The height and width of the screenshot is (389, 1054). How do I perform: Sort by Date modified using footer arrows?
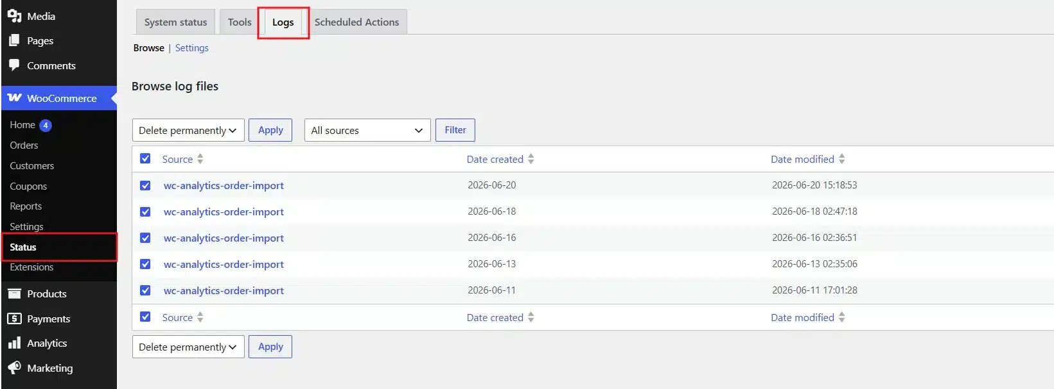tap(842, 317)
